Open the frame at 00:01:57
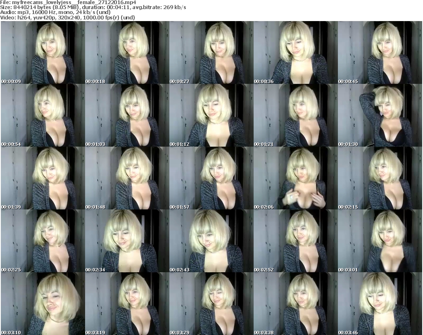Image resolution: width=423 pixels, height=335 pixels. tap(211, 178)
